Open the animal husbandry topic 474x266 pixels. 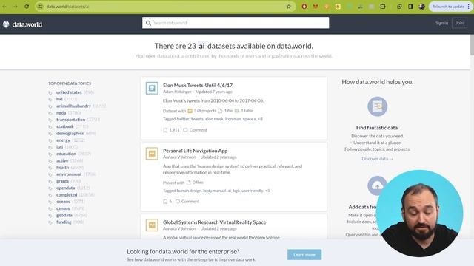click(73, 106)
